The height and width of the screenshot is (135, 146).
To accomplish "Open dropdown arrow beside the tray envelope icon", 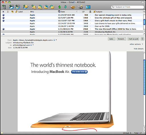I will pos(28,7).
